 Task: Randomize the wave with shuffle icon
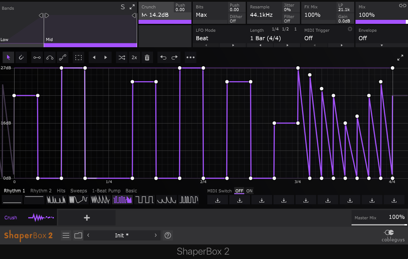122,57
